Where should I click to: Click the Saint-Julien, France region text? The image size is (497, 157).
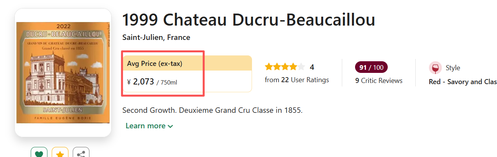click(x=156, y=38)
